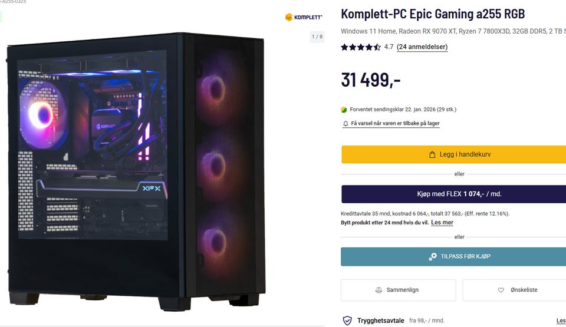The height and width of the screenshot is (327, 566).
Task: Click the bell notification icon
Action: (345, 124)
